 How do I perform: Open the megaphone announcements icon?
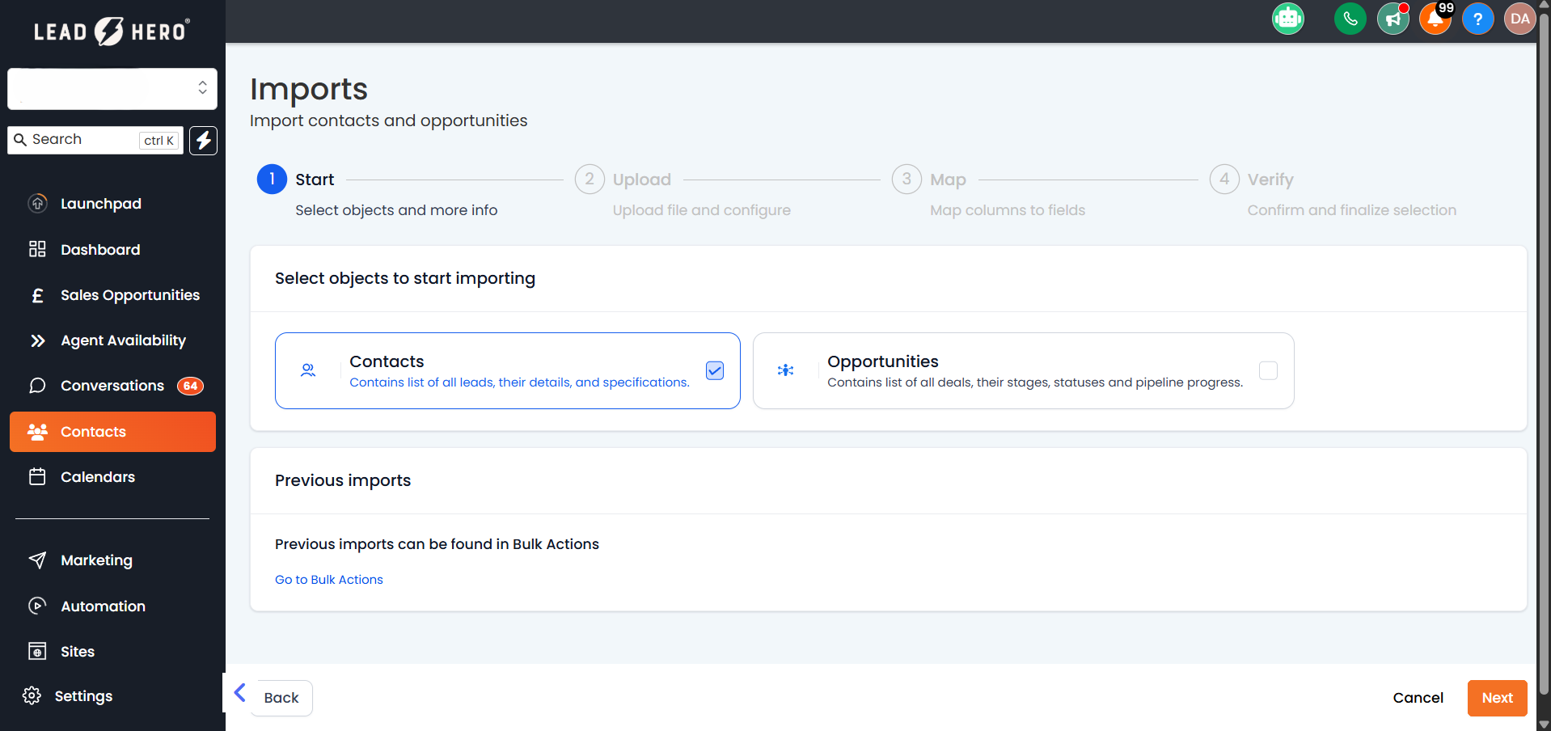tap(1393, 19)
